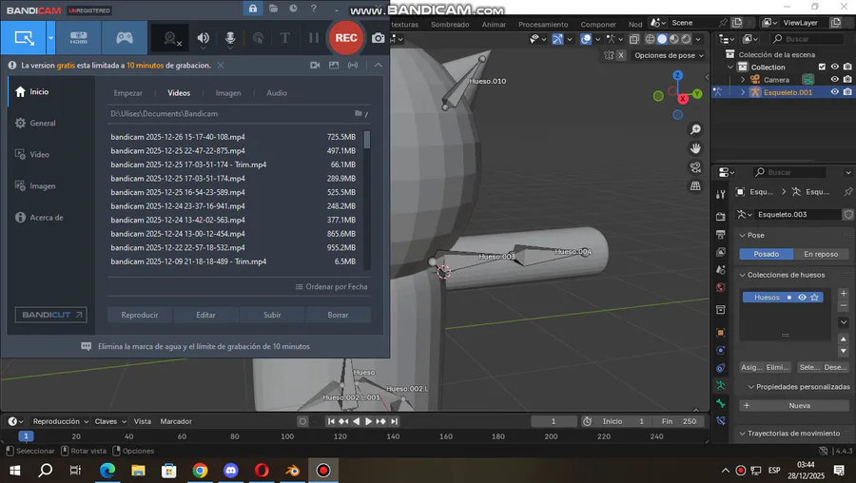Select solid viewport shading mode
Viewport: 856px width, 483px height.
662,39
